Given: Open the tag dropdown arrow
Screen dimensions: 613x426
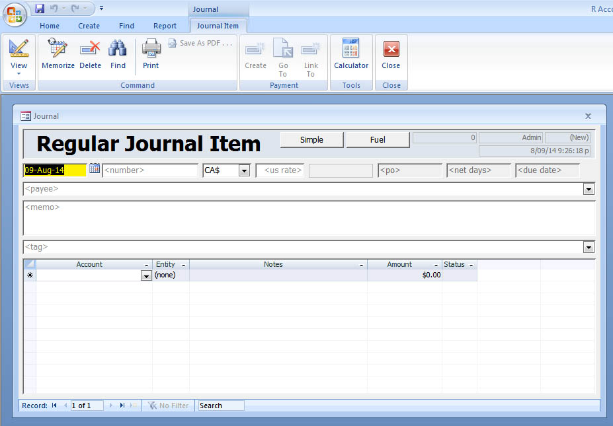Looking at the screenshot, I should point(589,248).
